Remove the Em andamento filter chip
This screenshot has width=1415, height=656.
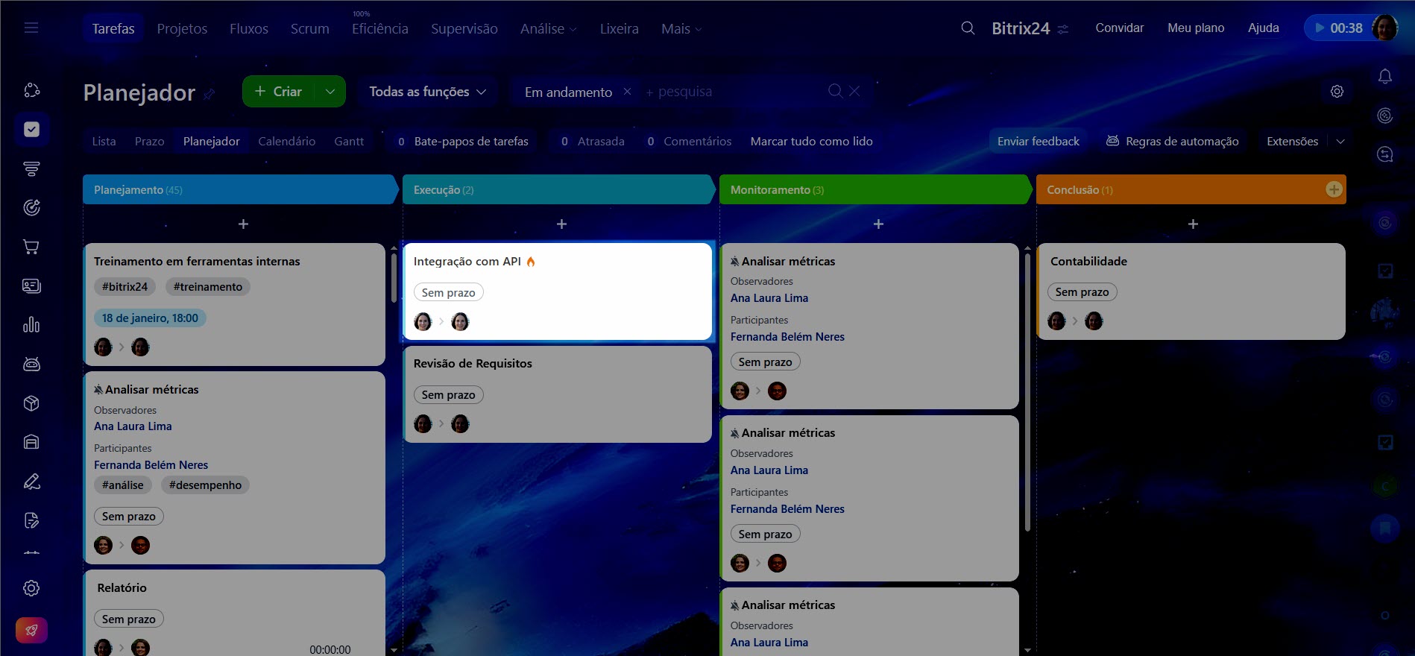[627, 91]
